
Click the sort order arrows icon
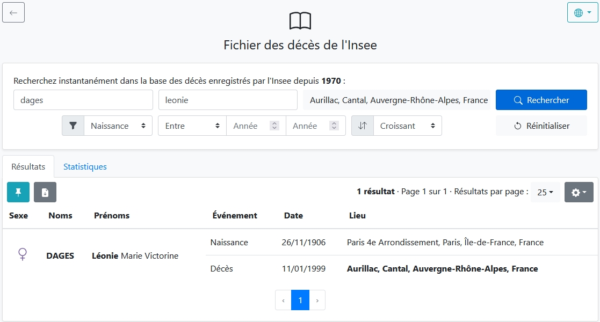(x=363, y=126)
